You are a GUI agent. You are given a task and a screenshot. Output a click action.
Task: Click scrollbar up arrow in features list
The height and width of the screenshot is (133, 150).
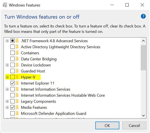pyautogui.click(x=143, y=41)
